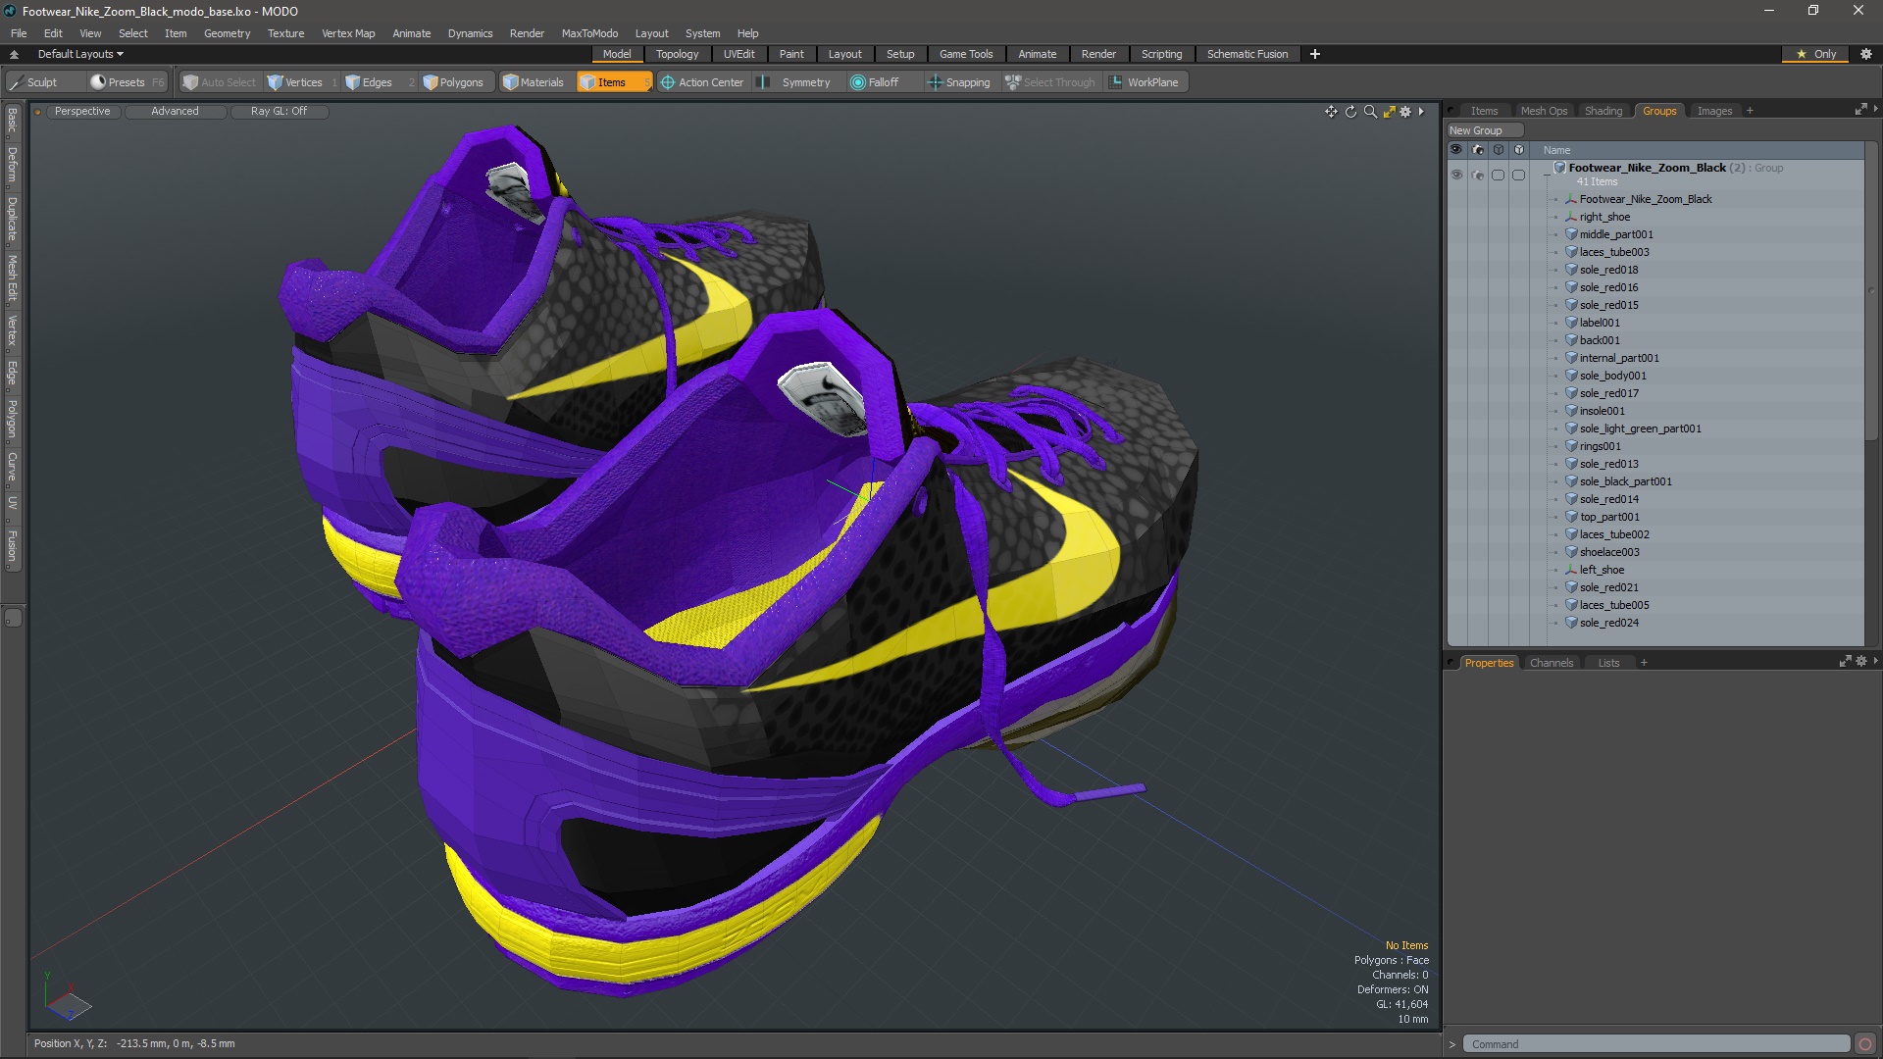Image resolution: width=1883 pixels, height=1059 pixels.
Task: Open the Vertex Map menu
Action: [348, 33]
